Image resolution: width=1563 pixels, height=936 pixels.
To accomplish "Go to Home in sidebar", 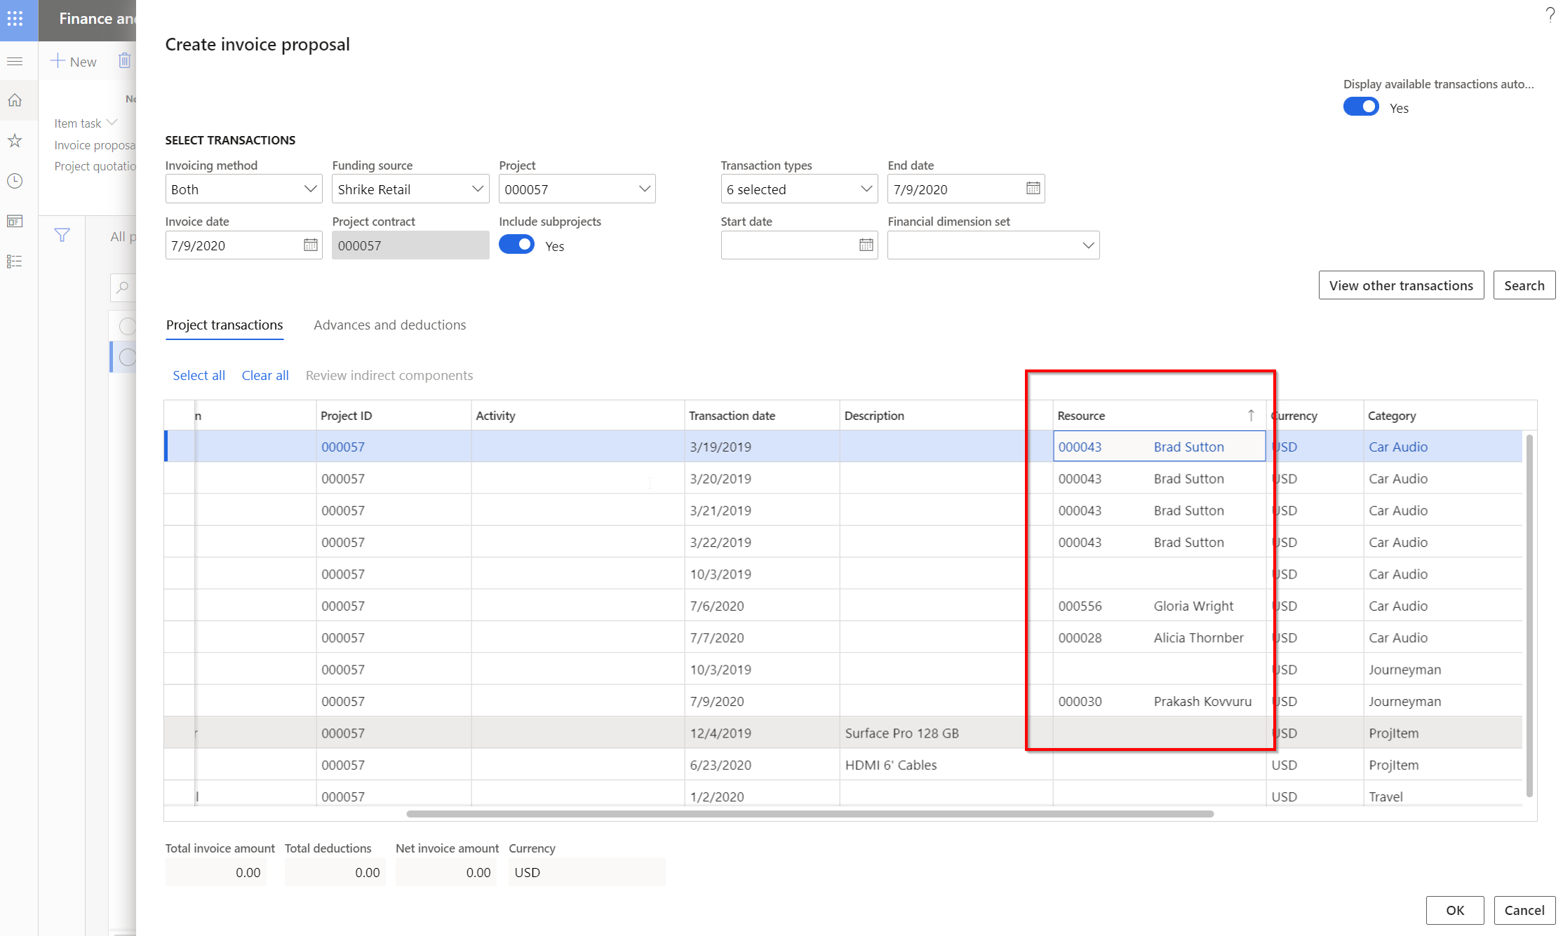I will pos(15,101).
